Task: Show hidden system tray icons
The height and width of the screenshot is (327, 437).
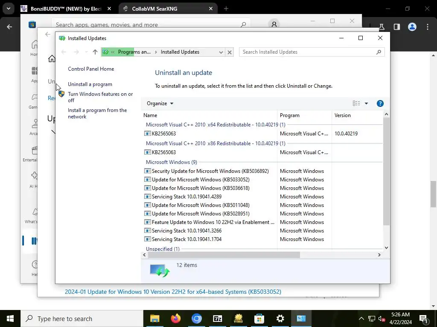Action: (x=361, y=318)
